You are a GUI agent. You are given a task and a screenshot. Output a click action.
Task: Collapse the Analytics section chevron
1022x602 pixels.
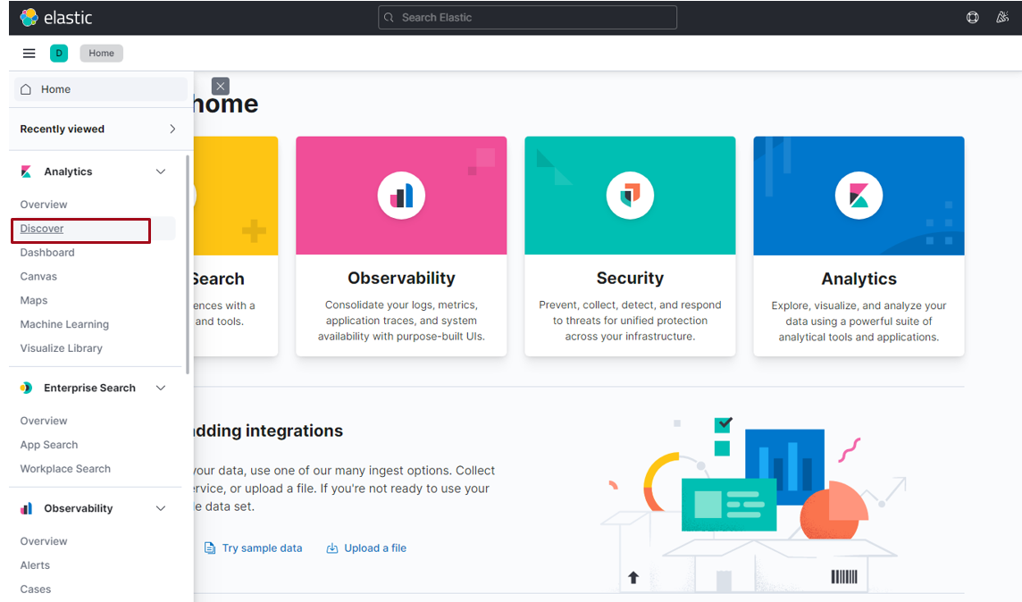[161, 171]
